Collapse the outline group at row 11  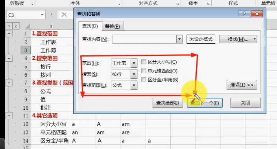[x=9, y=116]
